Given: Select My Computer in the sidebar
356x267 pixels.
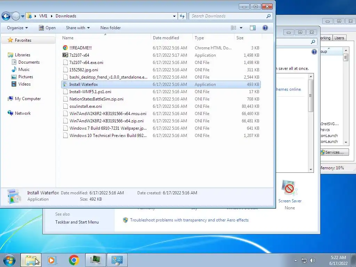Looking at the screenshot, I should click(28, 99).
